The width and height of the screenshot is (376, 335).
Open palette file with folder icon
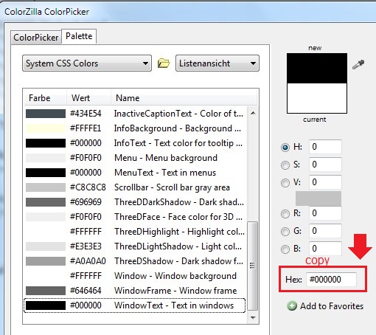[x=164, y=63]
